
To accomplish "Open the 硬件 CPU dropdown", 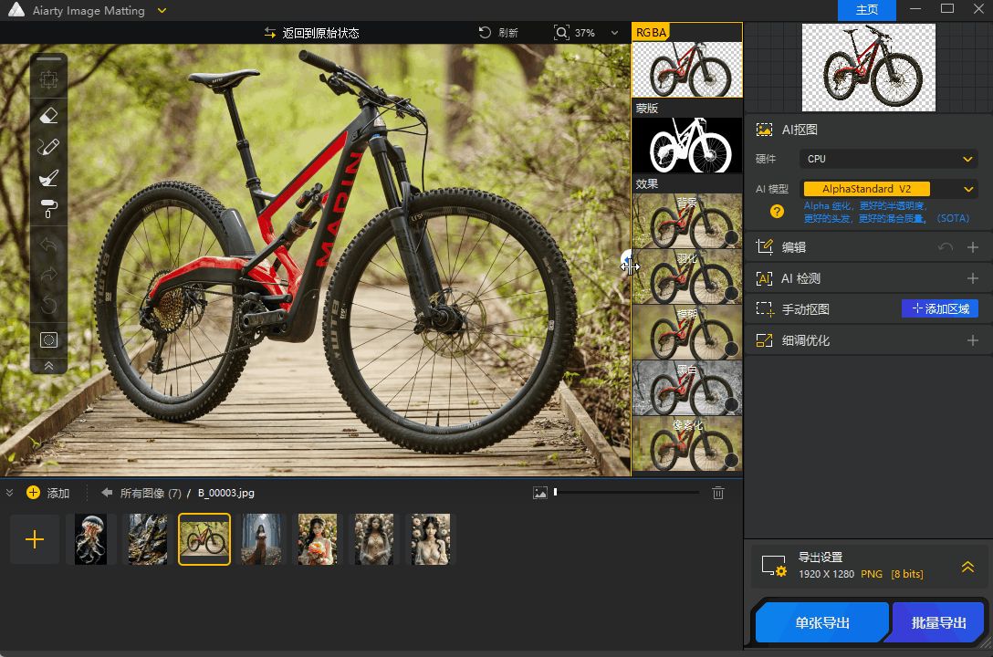I will click(x=888, y=159).
